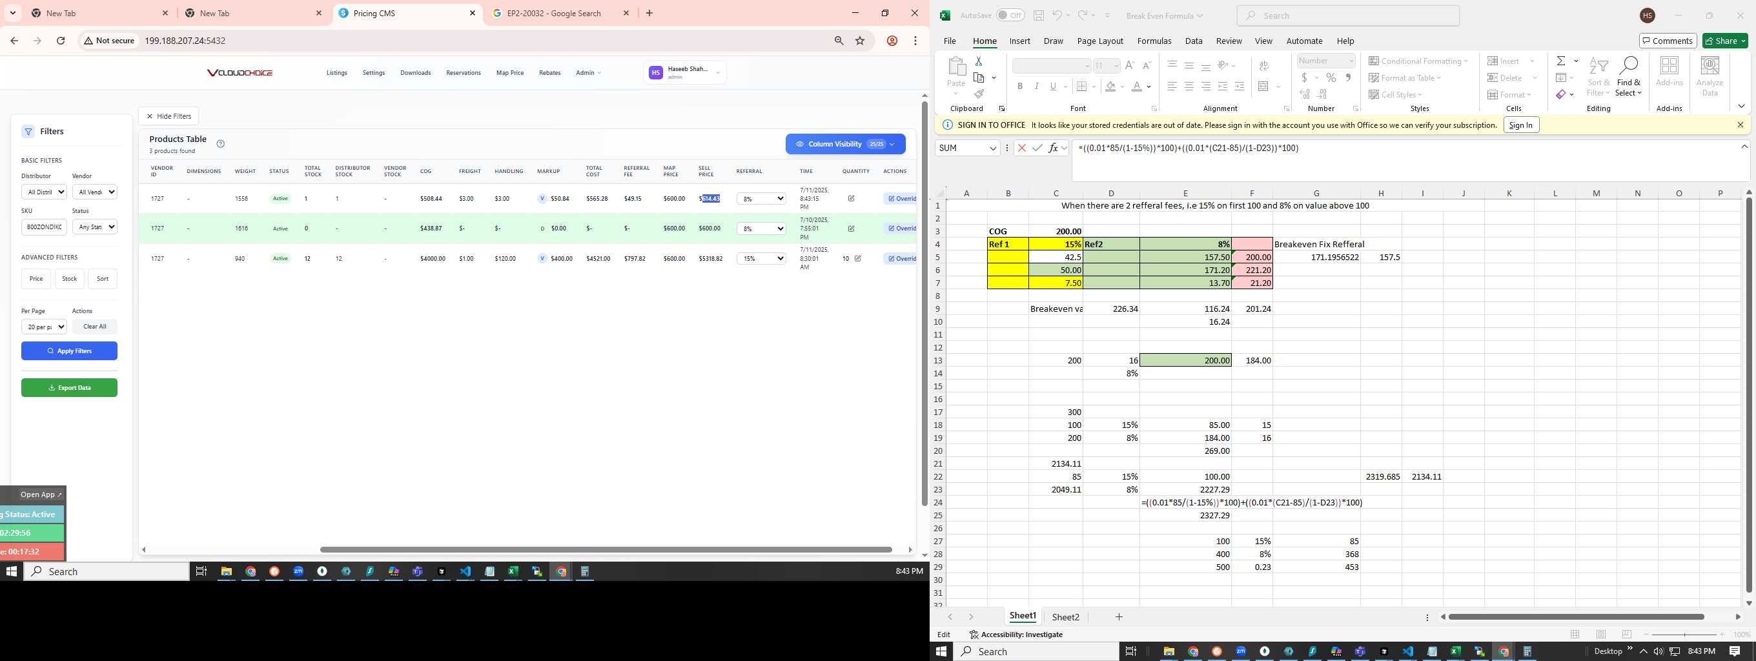Open the Excel Name Box dropdown
Screen dimensions: 1756x661
(993, 148)
